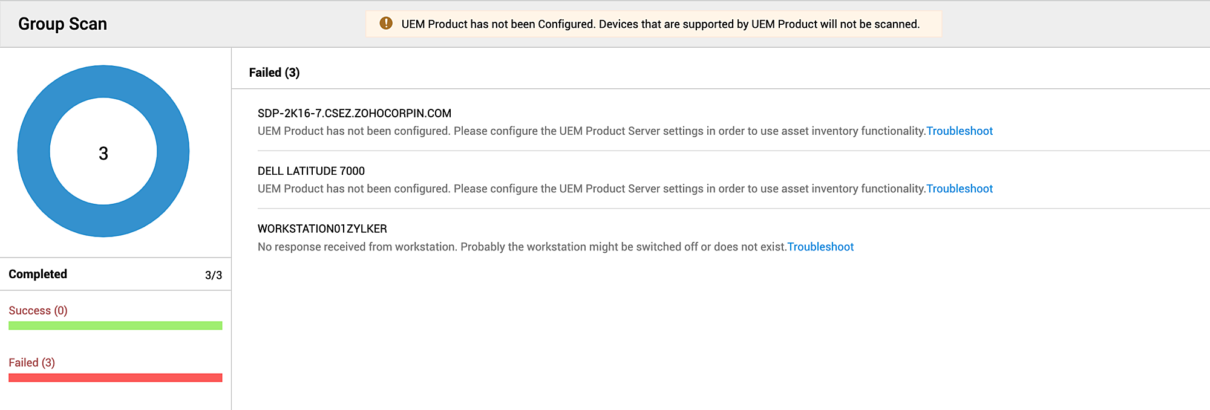This screenshot has height=410, width=1210.
Task: Open Troubleshoot link for SDP-2K16-7 device
Action: click(x=959, y=131)
